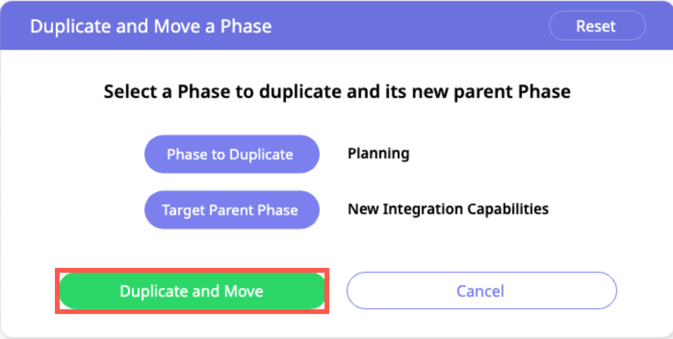
Task: Click the Duplicate and Move a Phase title
Action: (x=151, y=26)
